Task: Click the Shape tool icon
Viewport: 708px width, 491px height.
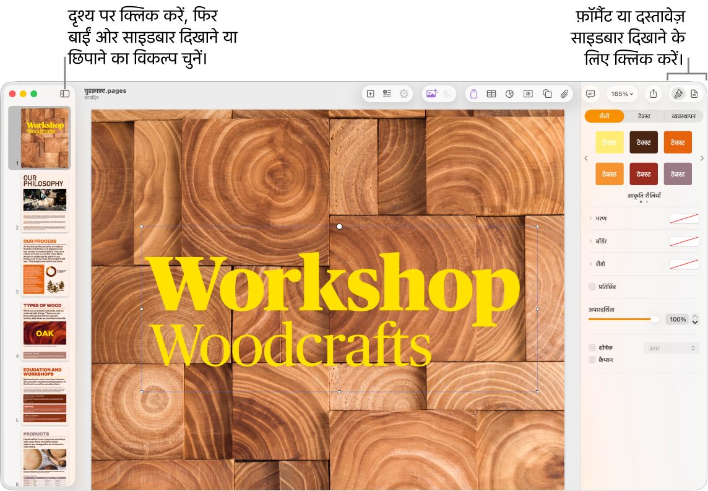Action: (547, 93)
